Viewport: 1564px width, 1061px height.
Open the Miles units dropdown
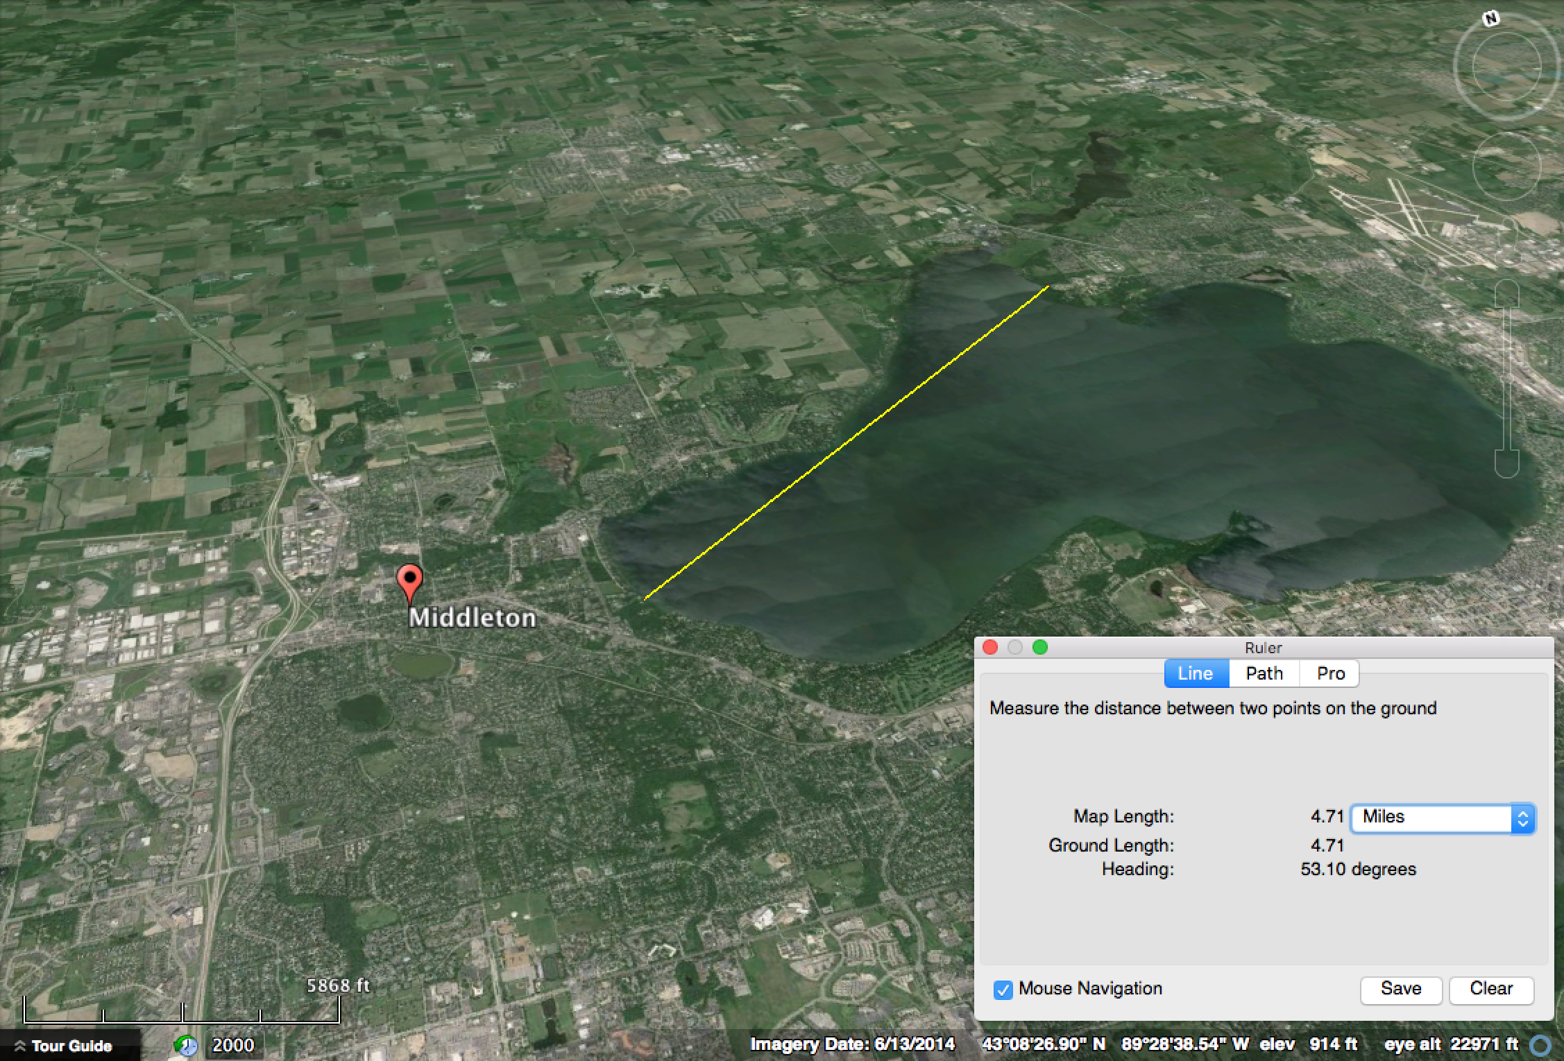click(1443, 818)
